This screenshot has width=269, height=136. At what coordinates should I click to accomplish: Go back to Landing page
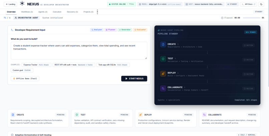click(10, 4)
